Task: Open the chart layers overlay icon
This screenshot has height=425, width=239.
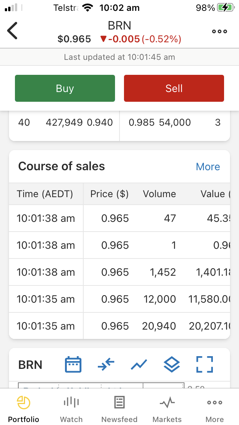Action: point(171,364)
